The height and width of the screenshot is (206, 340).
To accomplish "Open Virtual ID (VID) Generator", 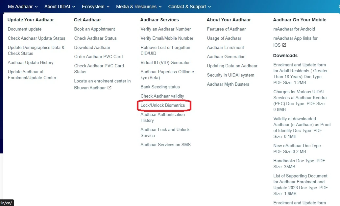I will coord(165,63).
